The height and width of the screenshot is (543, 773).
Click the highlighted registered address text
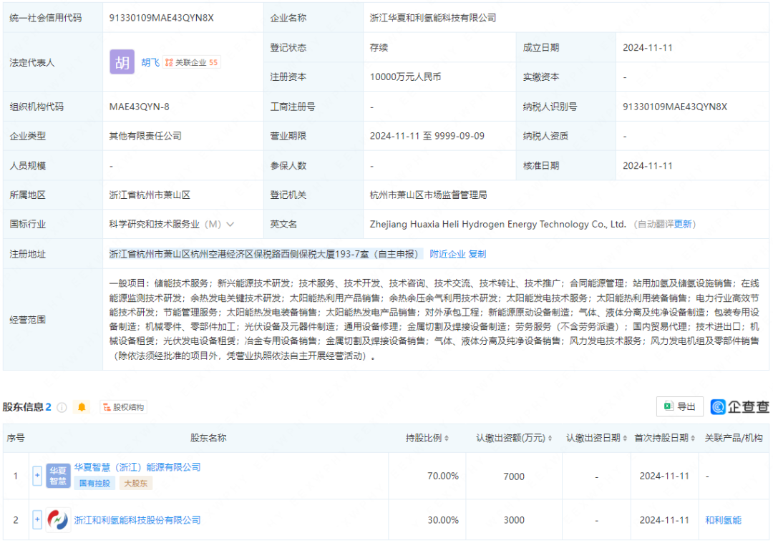pyautogui.click(x=266, y=254)
